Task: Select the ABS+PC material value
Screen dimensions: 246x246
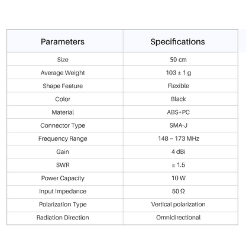Action: click(178, 112)
